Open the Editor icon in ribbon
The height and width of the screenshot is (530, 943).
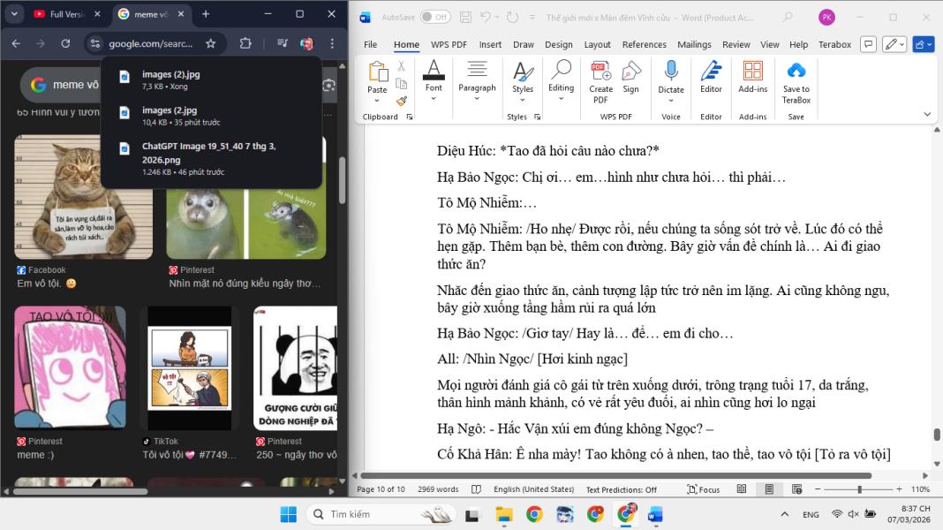click(711, 71)
